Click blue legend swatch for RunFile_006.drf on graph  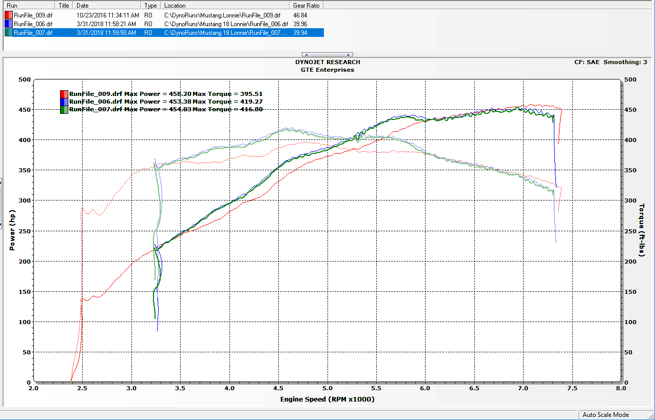[x=64, y=102]
